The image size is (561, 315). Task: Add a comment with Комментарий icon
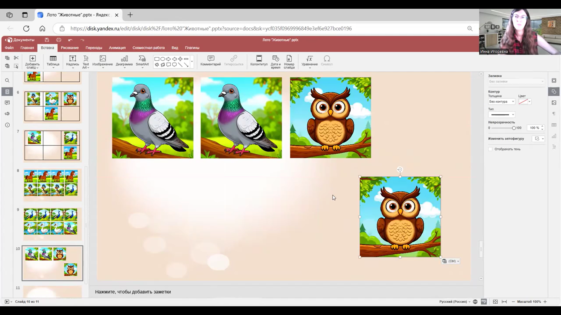pos(210,59)
